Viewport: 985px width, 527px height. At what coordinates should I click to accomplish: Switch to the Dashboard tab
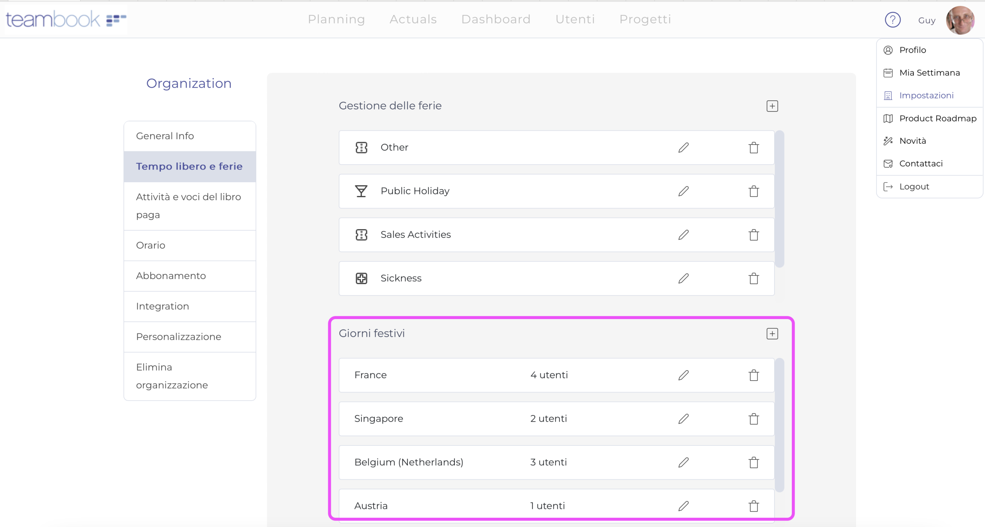click(496, 19)
